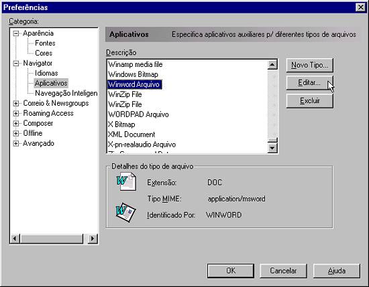Select the Composer label

click(38, 124)
